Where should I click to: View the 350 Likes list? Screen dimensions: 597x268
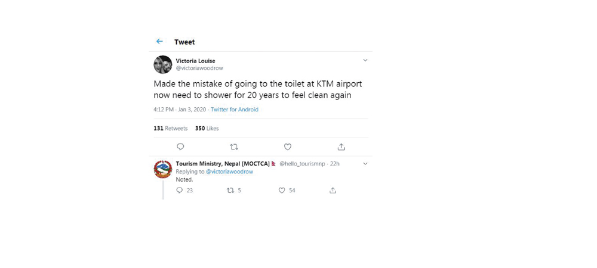(207, 129)
